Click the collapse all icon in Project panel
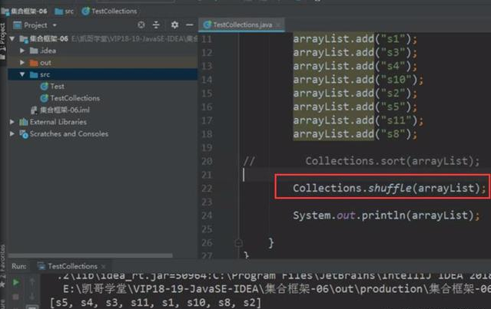 (x=157, y=25)
